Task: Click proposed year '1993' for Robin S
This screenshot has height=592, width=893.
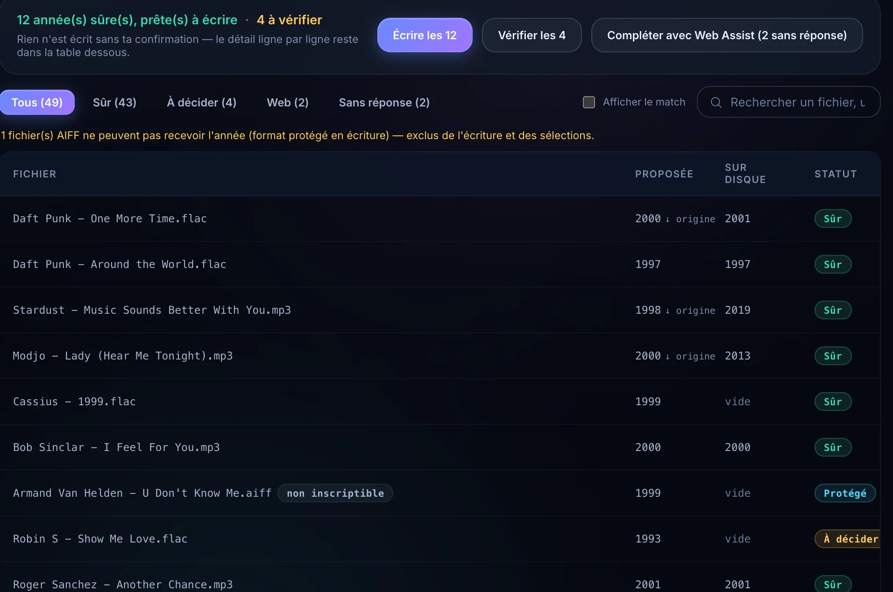Action: point(648,539)
